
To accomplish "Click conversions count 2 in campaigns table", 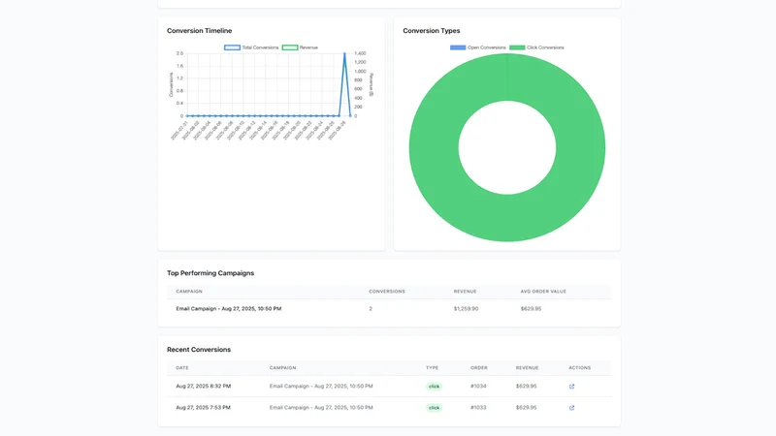I will point(371,308).
